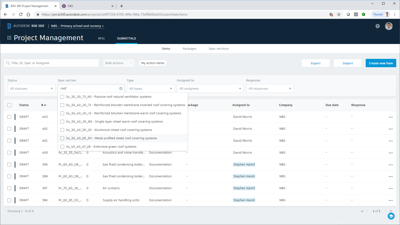This screenshot has height=225, width=400.
Task: Switch to the SUBMITTALS tab
Action: (x=126, y=38)
